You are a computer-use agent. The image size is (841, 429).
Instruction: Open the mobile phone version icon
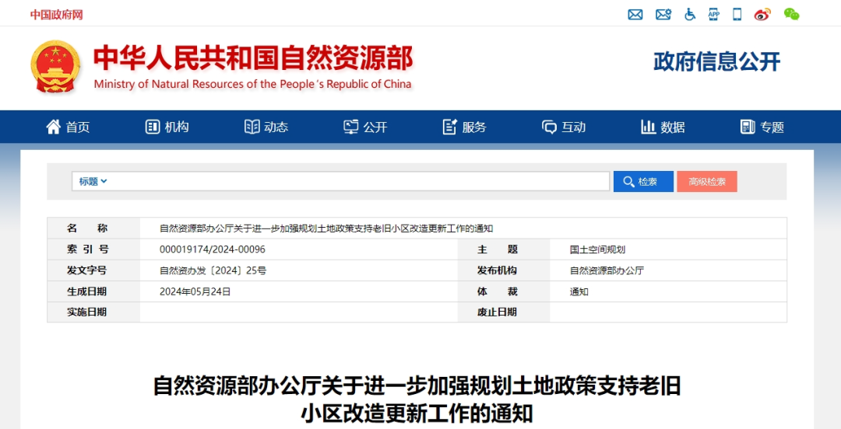point(737,14)
